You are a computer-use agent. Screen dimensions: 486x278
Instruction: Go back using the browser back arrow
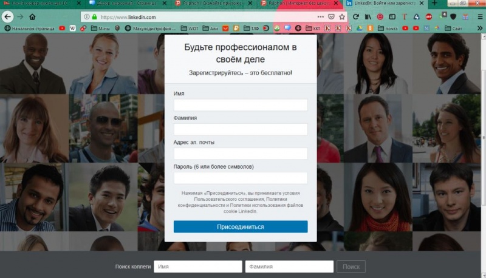(x=7, y=17)
